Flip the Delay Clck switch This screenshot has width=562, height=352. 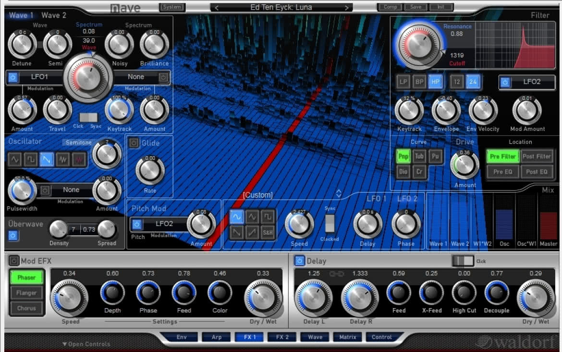(463, 261)
